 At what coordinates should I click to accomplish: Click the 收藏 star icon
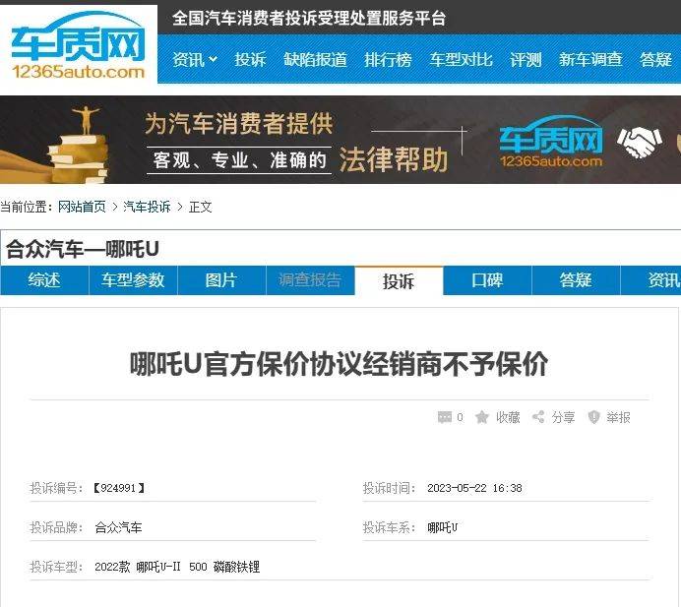(481, 417)
